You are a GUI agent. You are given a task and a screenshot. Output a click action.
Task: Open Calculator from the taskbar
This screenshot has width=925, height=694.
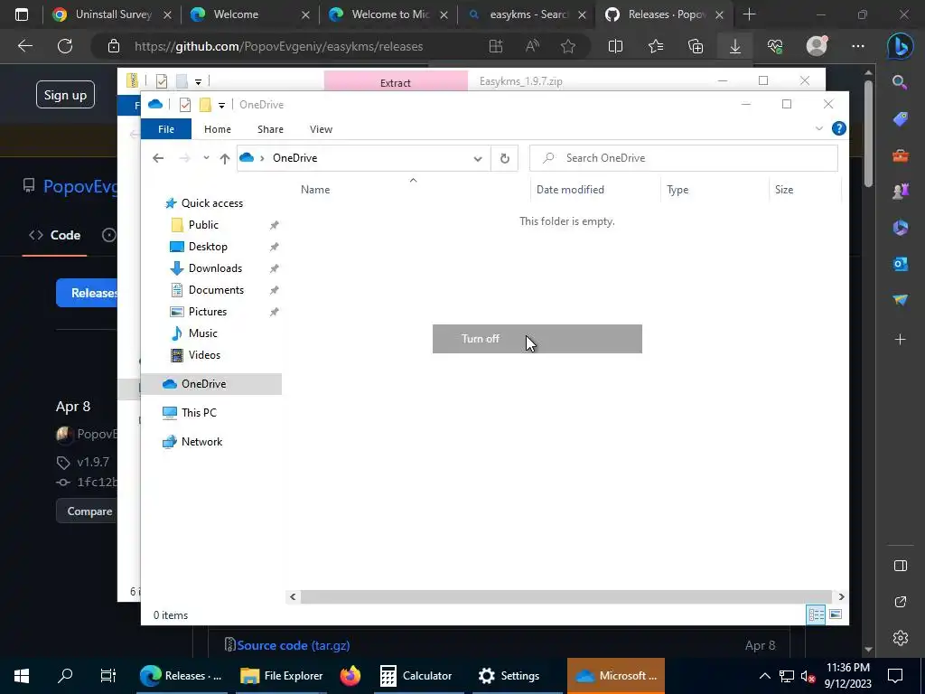pyautogui.click(x=416, y=676)
